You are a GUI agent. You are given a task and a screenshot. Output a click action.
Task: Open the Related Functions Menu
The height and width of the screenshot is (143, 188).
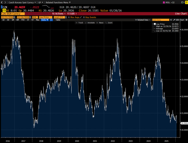click(56, 2)
